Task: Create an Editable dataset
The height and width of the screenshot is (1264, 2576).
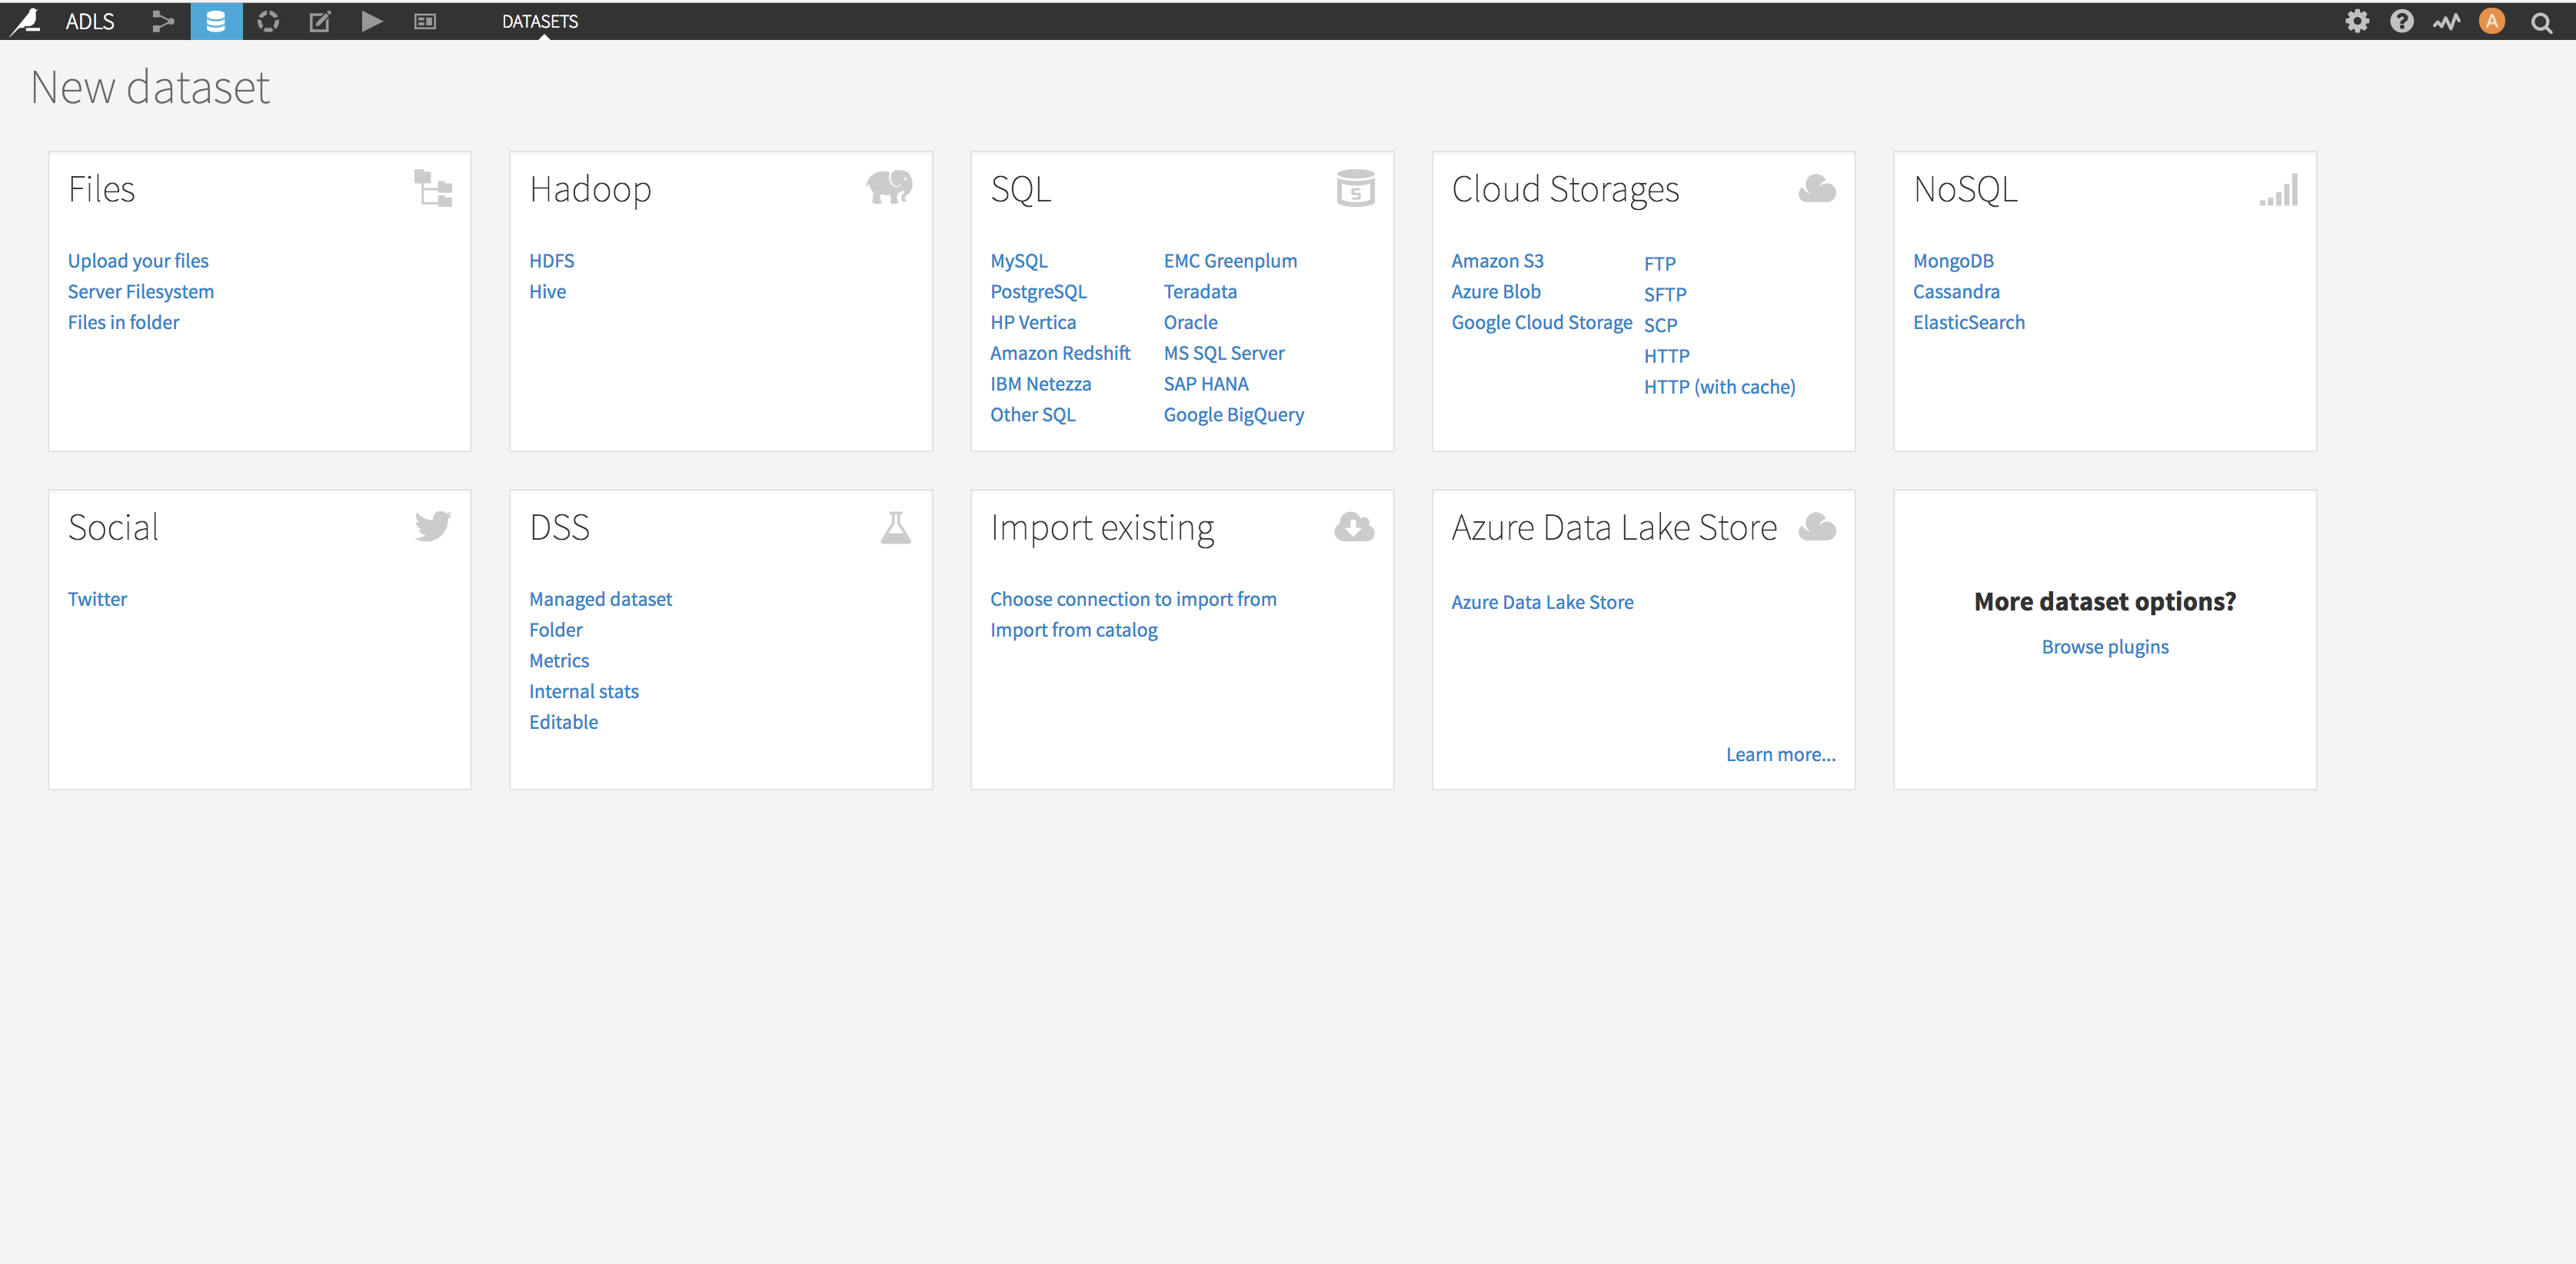Action: point(563,723)
